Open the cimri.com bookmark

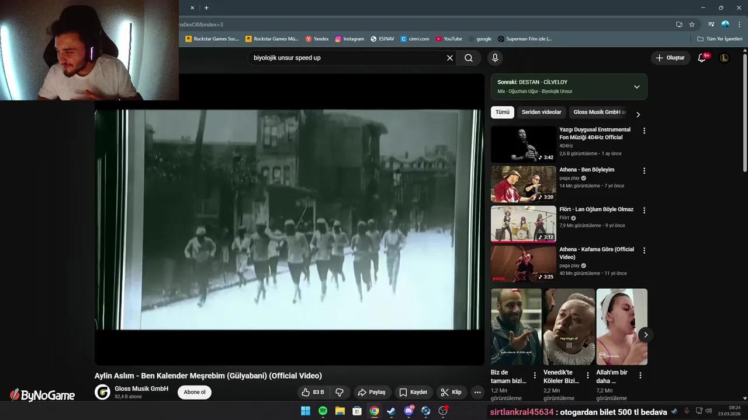point(415,39)
